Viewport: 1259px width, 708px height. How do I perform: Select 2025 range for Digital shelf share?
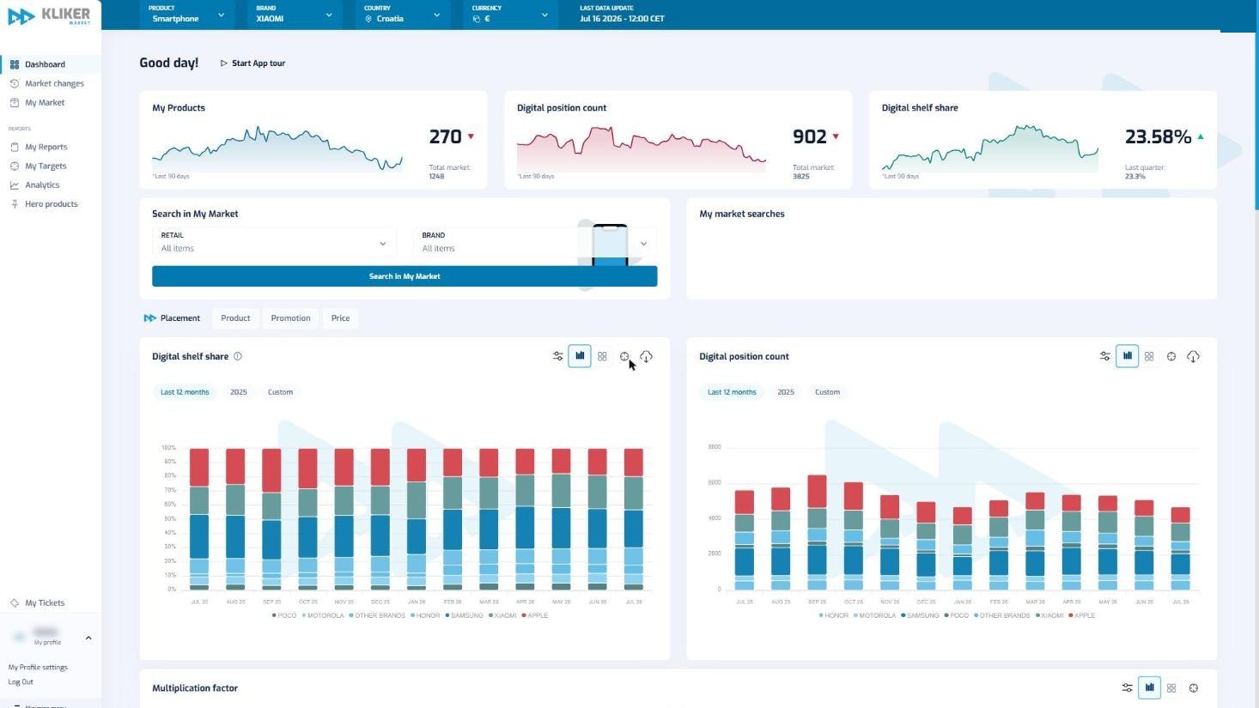[238, 392]
